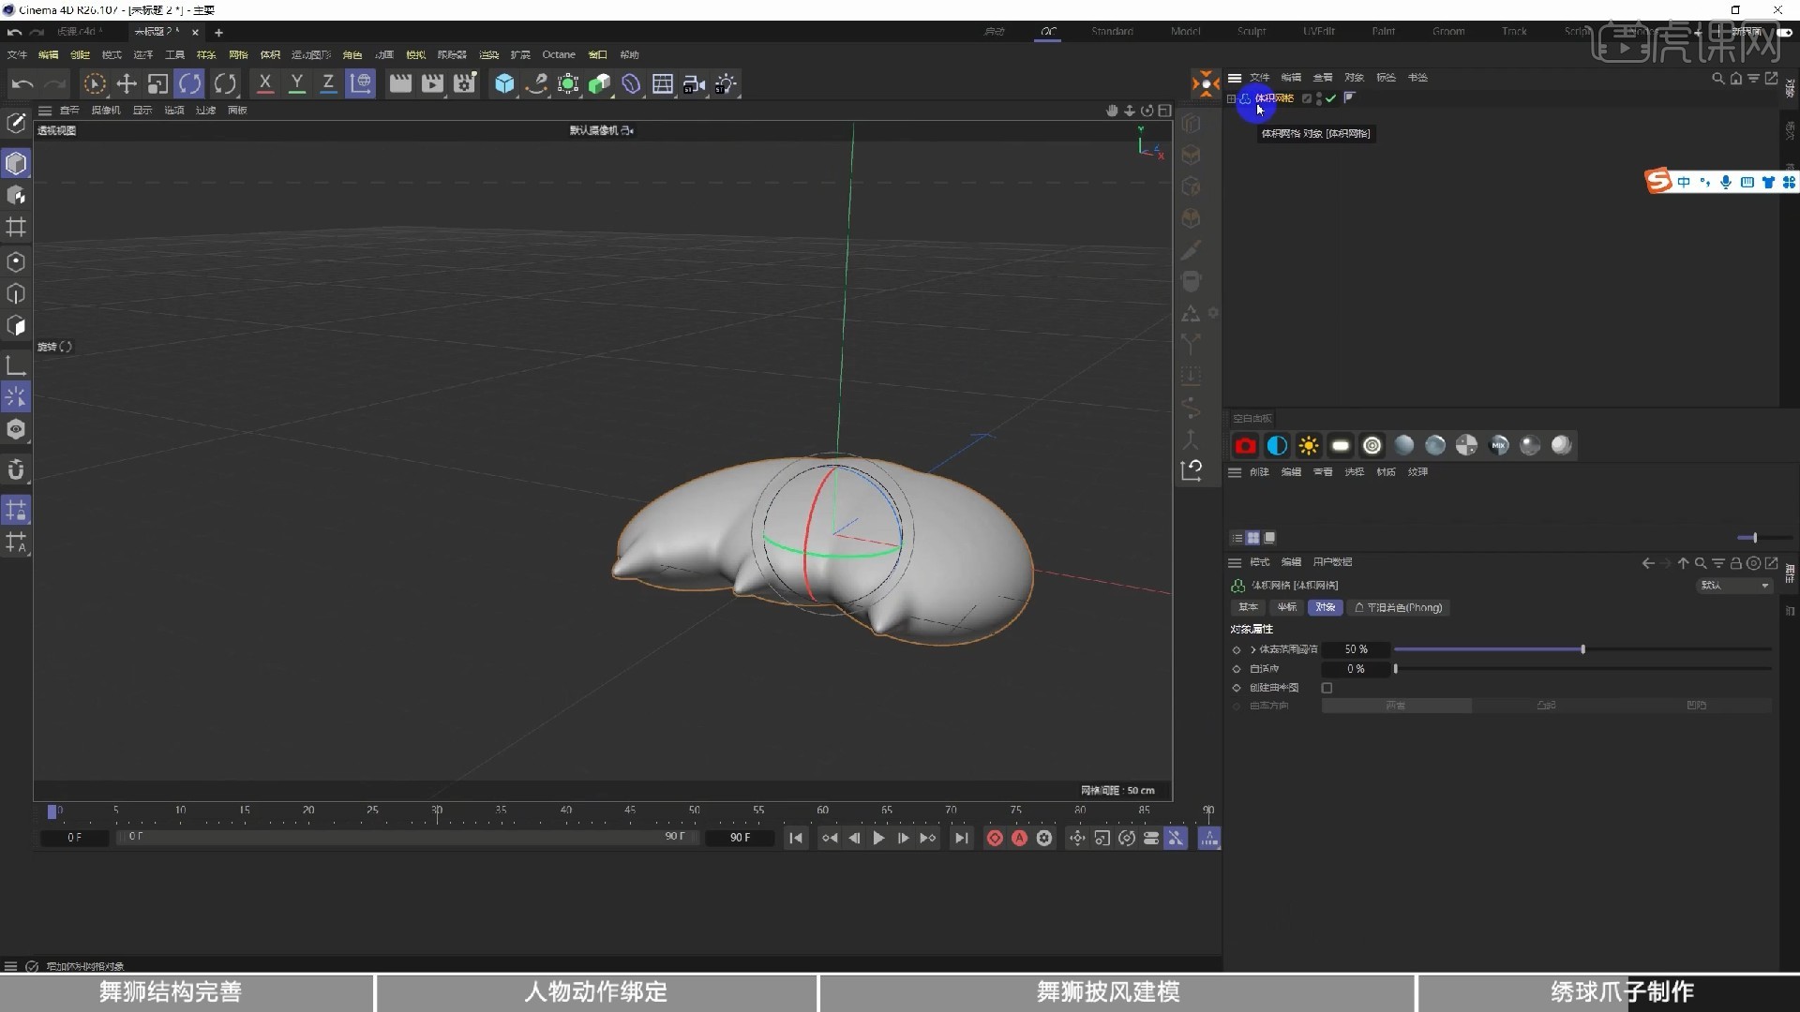Open the Phong tag attribute tab

coord(1398,608)
